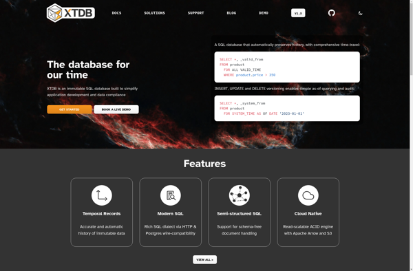
Task: Toggle dark mode moon icon
Action: point(360,13)
